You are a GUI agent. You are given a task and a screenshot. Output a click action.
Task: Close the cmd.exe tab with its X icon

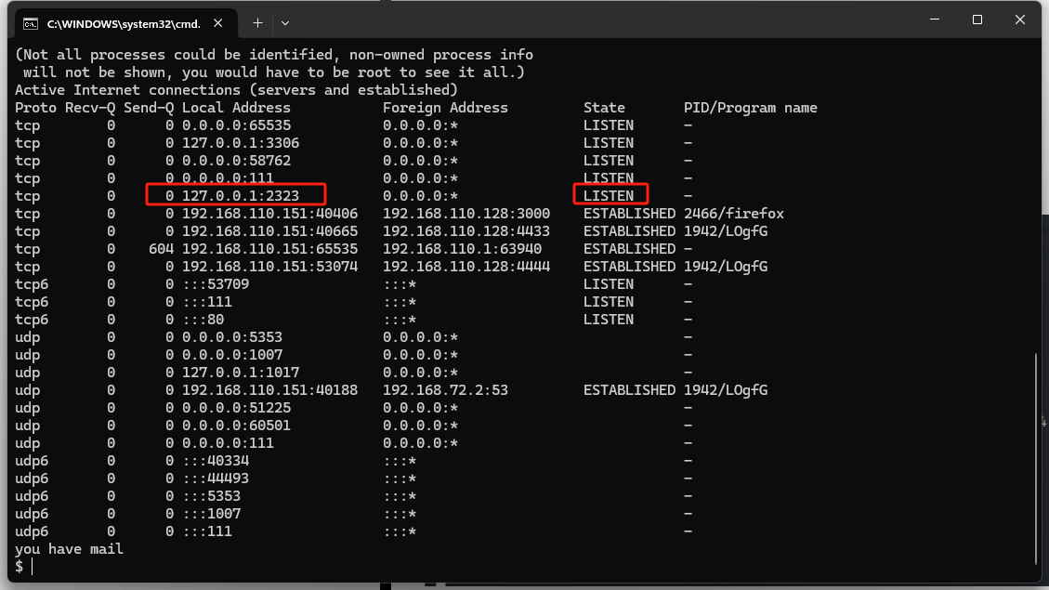tap(219, 22)
